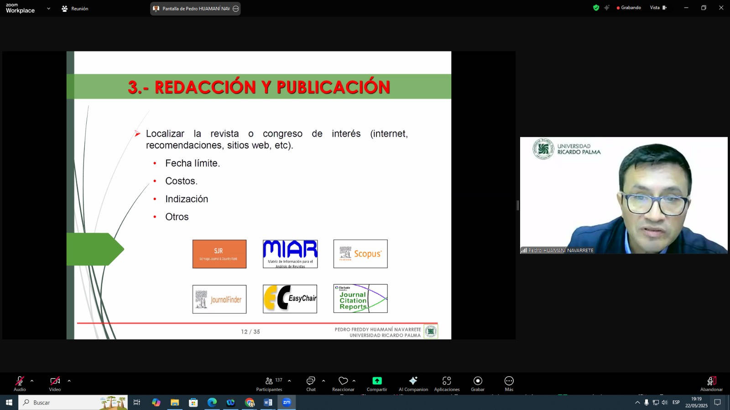Click the MIAR logo on the slide

pyautogui.click(x=290, y=254)
